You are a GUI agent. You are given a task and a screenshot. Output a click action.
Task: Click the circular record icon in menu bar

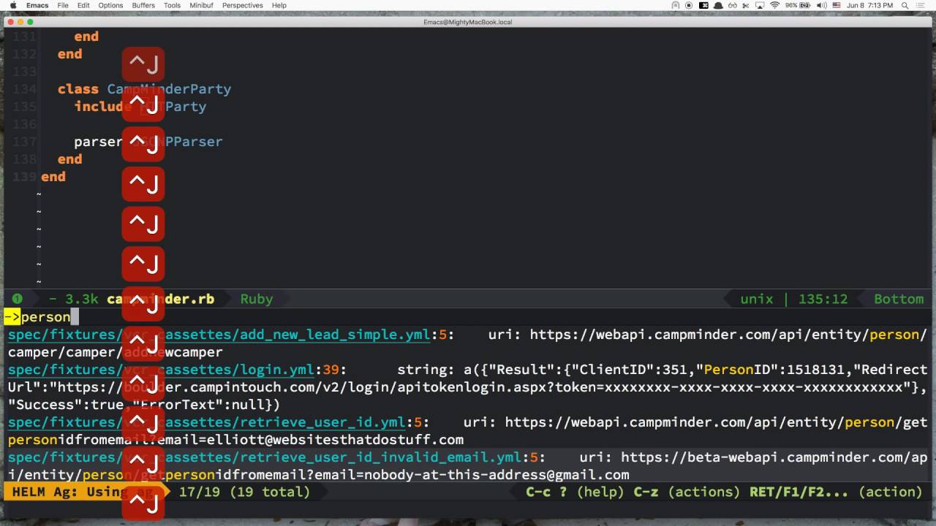pyautogui.click(x=689, y=5)
